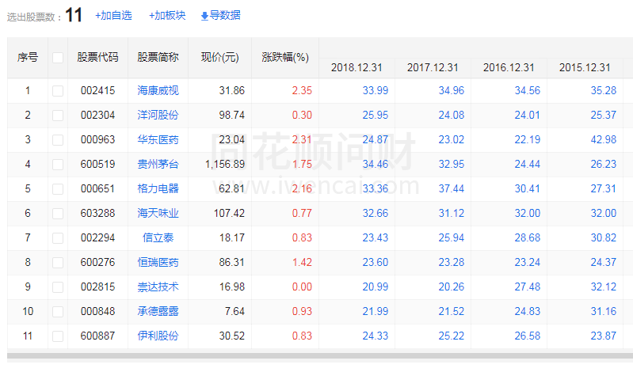This screenshot has width=633, height=372.
Task: Open the 伊利股份 stock link
Action: click(158, 336)
